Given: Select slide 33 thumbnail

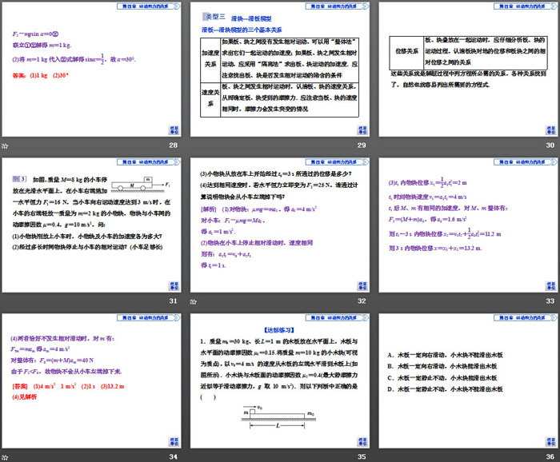Looking at the screenshot, I should [467, 225].
